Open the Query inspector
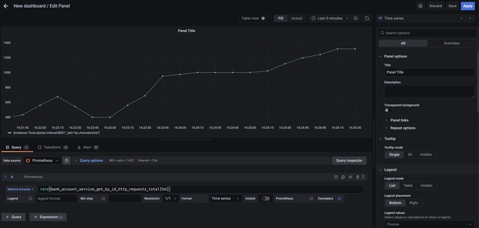Screen dimensions: 479x228 349,161
